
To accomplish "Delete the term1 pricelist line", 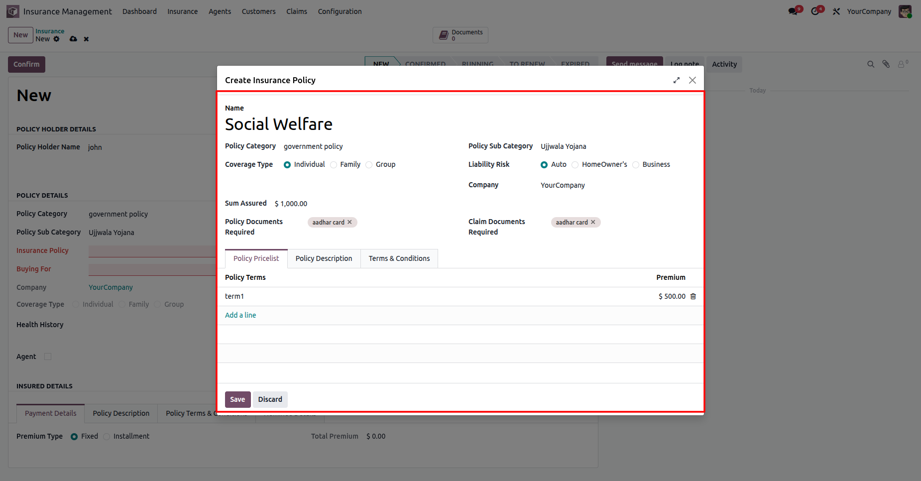I will pos(693,296).
